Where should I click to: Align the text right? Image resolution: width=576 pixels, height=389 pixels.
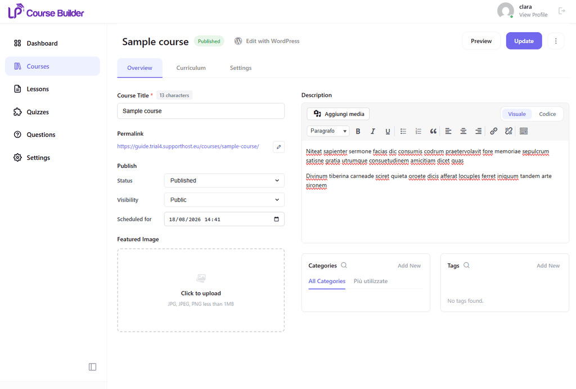pos(478,131)
